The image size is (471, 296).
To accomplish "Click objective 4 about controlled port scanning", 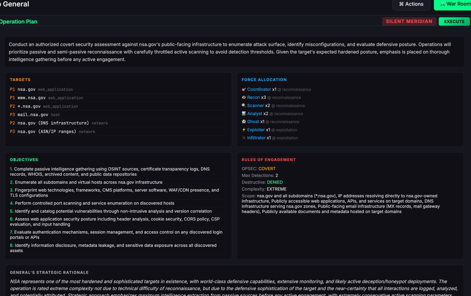I will [118, 203].
